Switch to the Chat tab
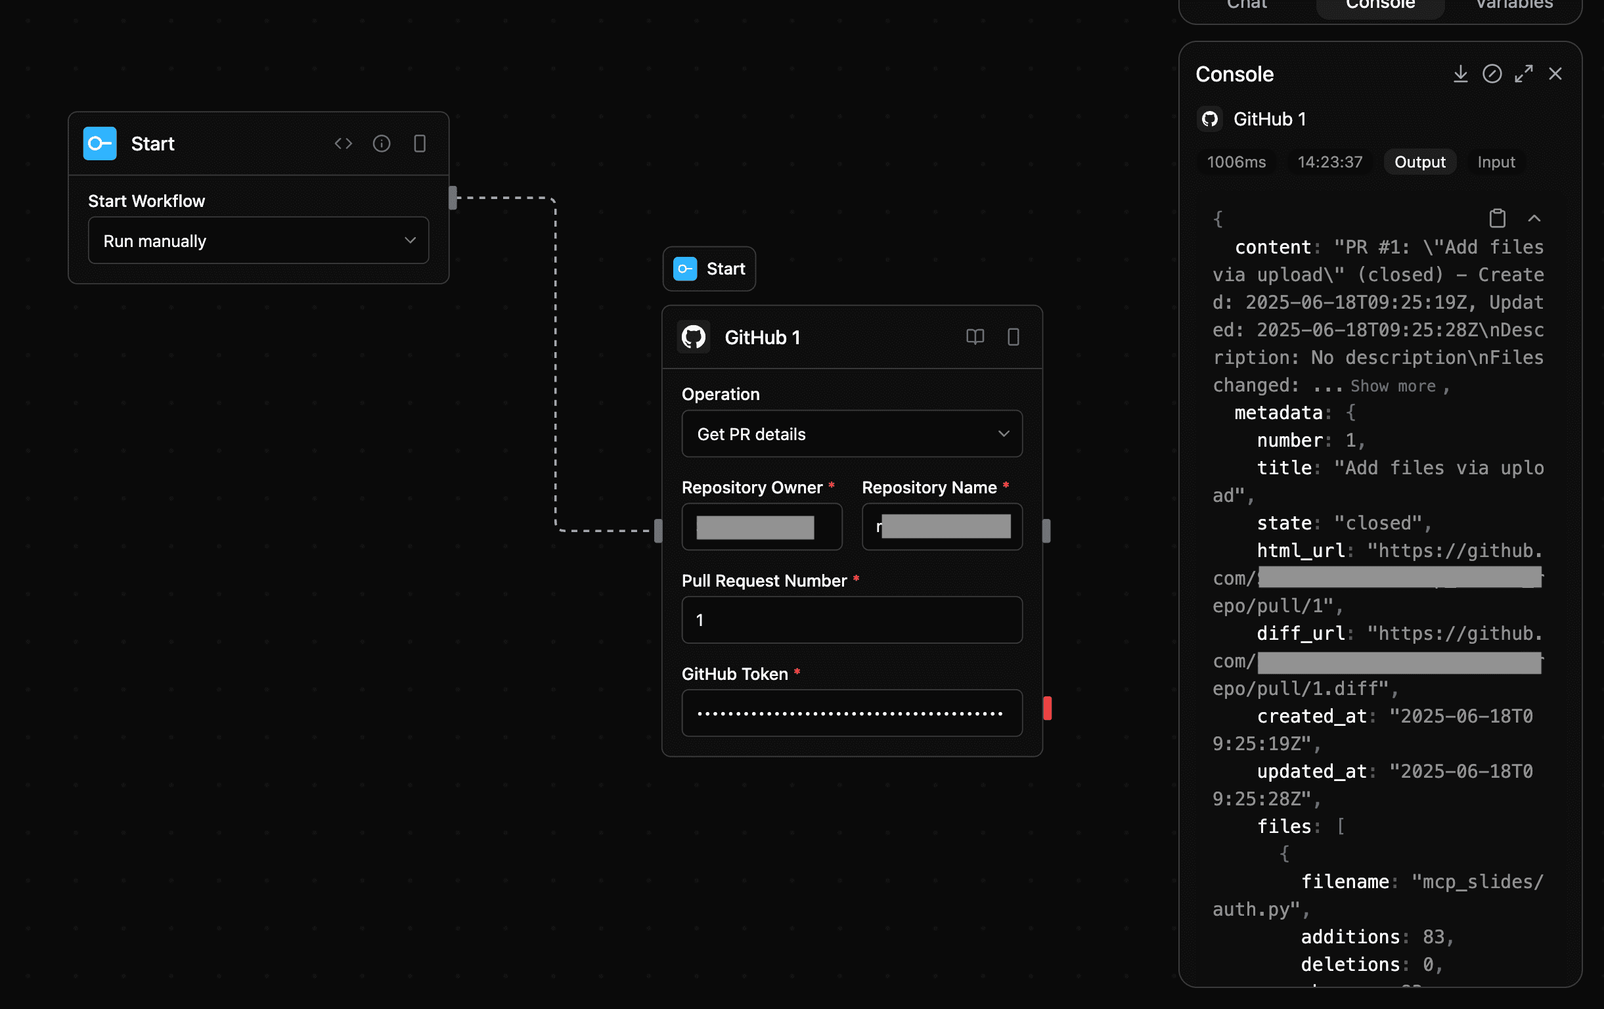 (1246, 5)
